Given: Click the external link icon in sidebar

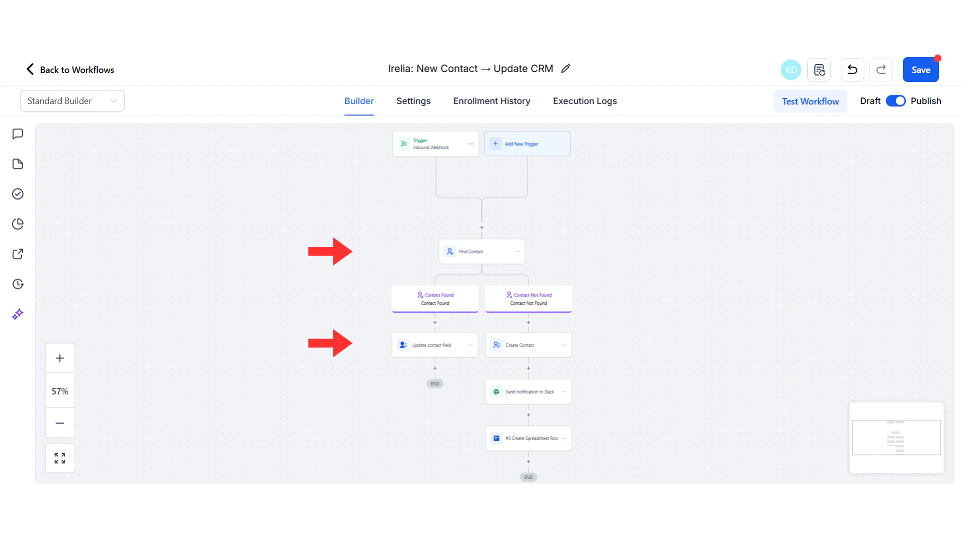Looking at the screenshot, I should tap(18, 253).
